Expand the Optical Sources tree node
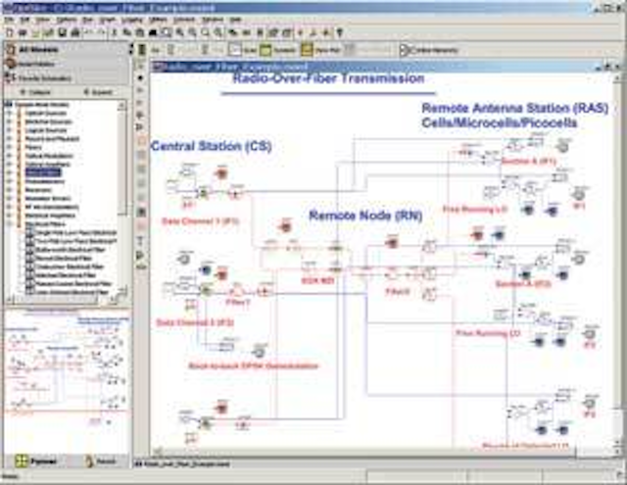 click(x=9, y=113)
